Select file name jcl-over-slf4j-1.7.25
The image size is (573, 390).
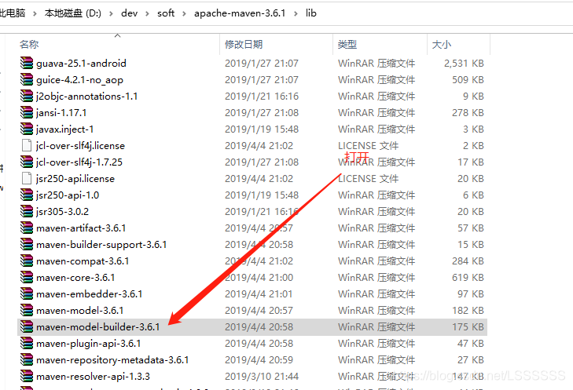[x=79, y=162]
